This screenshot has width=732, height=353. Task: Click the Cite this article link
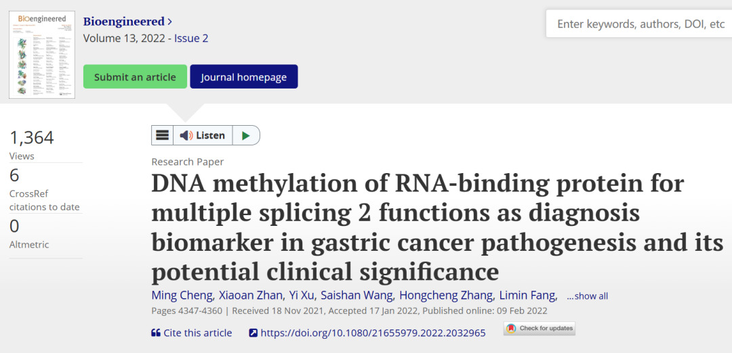point(197,333)
